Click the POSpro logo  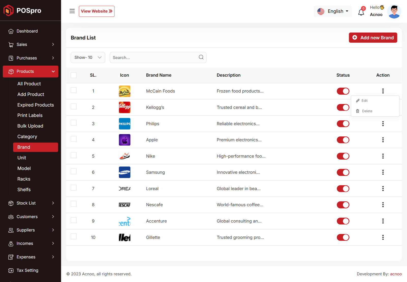click(x=22, y=10)
